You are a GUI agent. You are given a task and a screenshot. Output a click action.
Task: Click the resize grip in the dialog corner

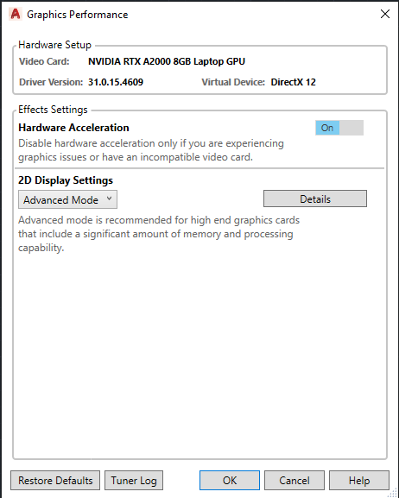click(x=393, y=492)
